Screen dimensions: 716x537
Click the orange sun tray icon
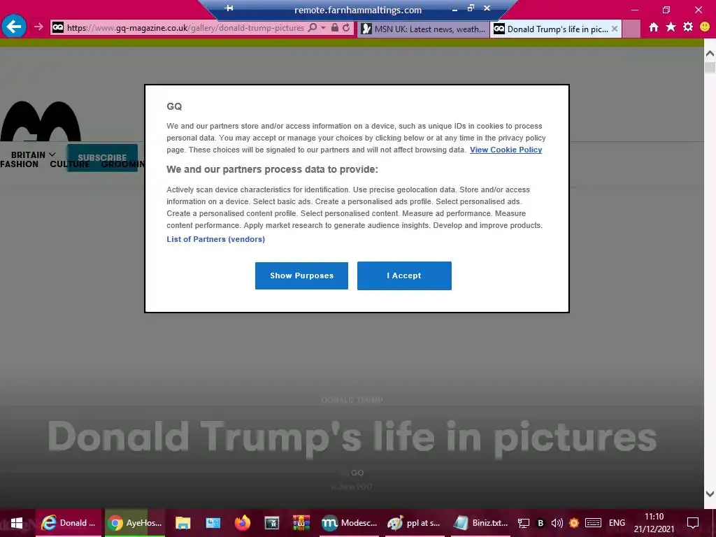(574, 523)
